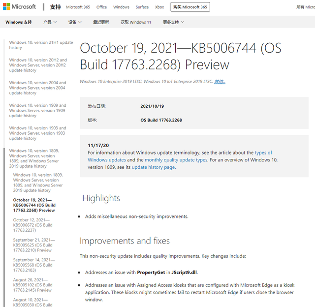This screenshot has width=315, height=307.
Task: Click the Highlights heading
Action: coord(101,198)
